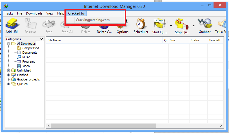
Task: Select the Compressed category
Action: [x=30, y=48]
